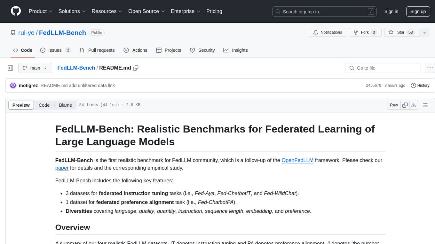Viewport: 435px width, 244px height.
Task: Switch to the Blame view
Action: pos(65,105)
